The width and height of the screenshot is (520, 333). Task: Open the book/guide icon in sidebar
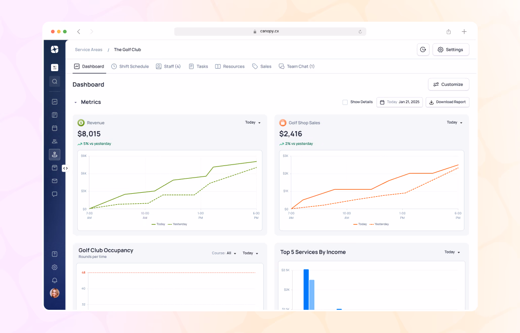point(55,115)
